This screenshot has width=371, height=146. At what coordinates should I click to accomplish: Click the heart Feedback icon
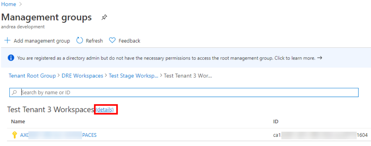[112, 40]
